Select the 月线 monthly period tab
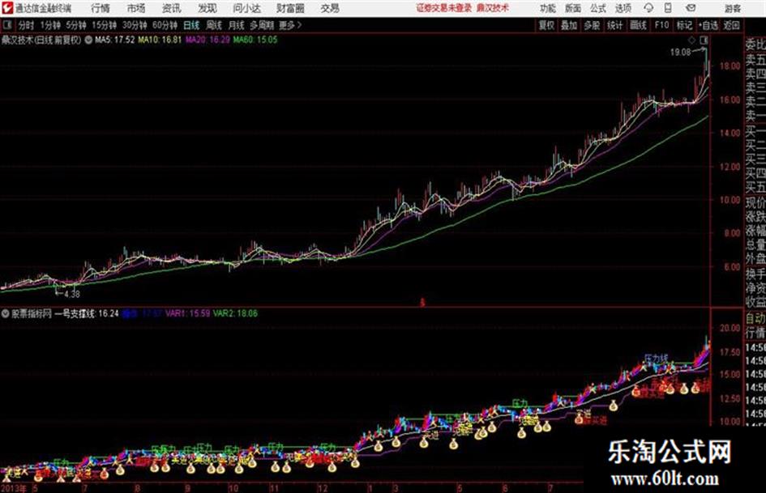 (x=237, y=25)
